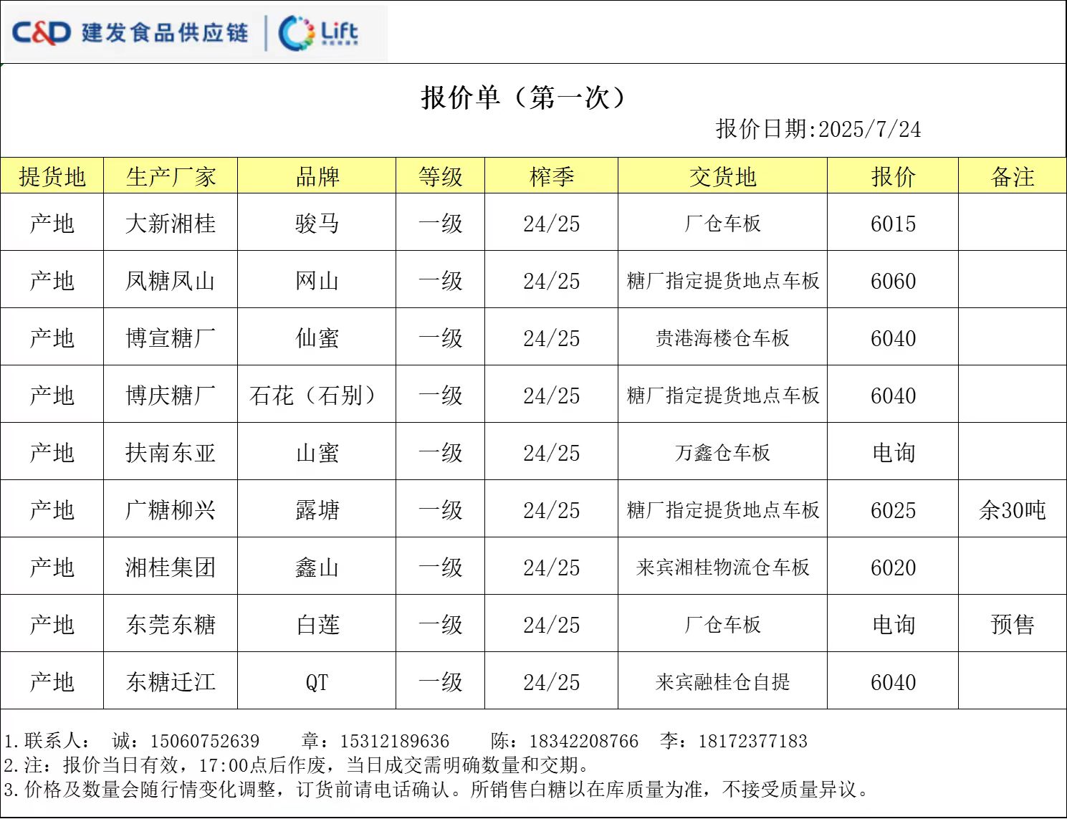Click the 贵港海楼仓车板 delivery cell

coord(722,338)
